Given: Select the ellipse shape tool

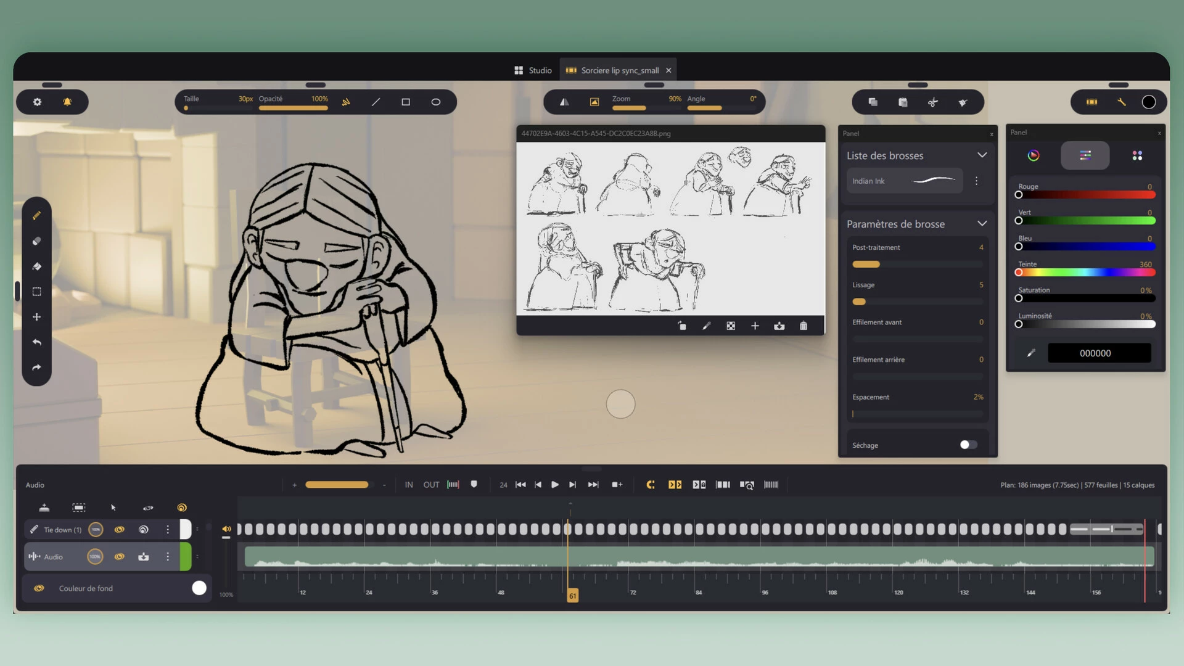Looking at the screenshot, I should [x=436, y=102].
